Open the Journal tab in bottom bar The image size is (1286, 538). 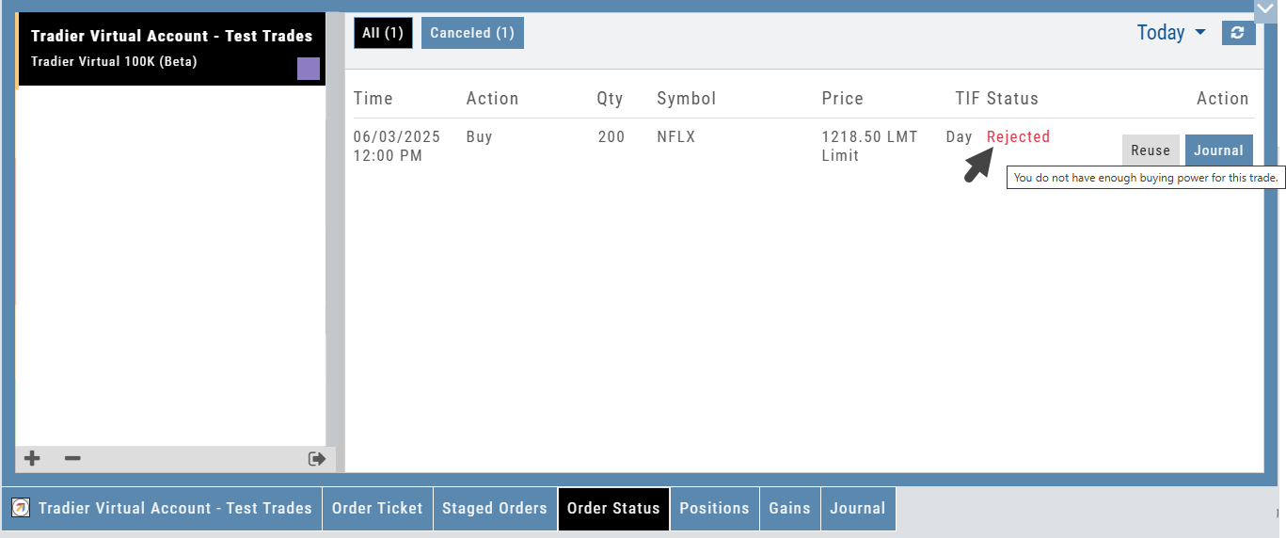pos(857,508)
